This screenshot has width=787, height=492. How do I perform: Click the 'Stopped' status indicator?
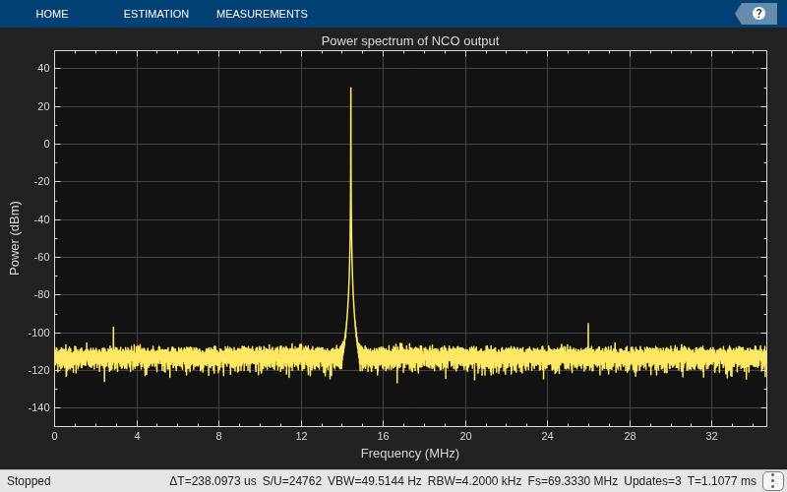point(29,481)
